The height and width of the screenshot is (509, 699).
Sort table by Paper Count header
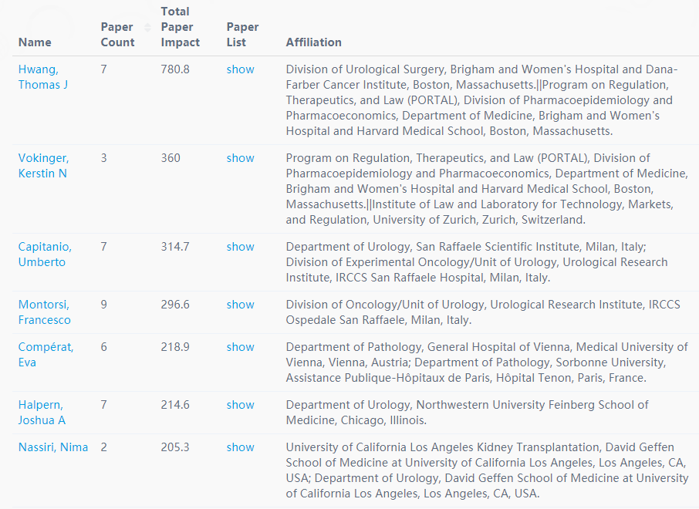(x=118, y=35)
